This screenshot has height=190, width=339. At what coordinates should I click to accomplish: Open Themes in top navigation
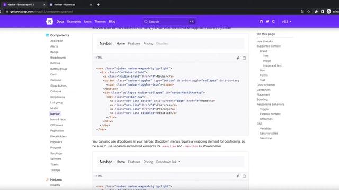pyautogui.click(x=100, y=22)
